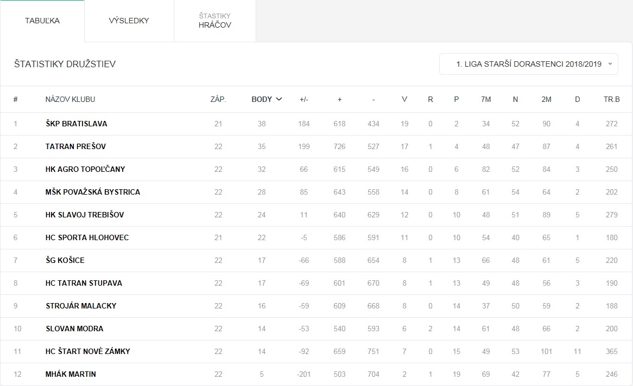Open Tatran Prešov team link
Image resolution: width=633 pixels, height=386 pixels.
click(76, 146)
